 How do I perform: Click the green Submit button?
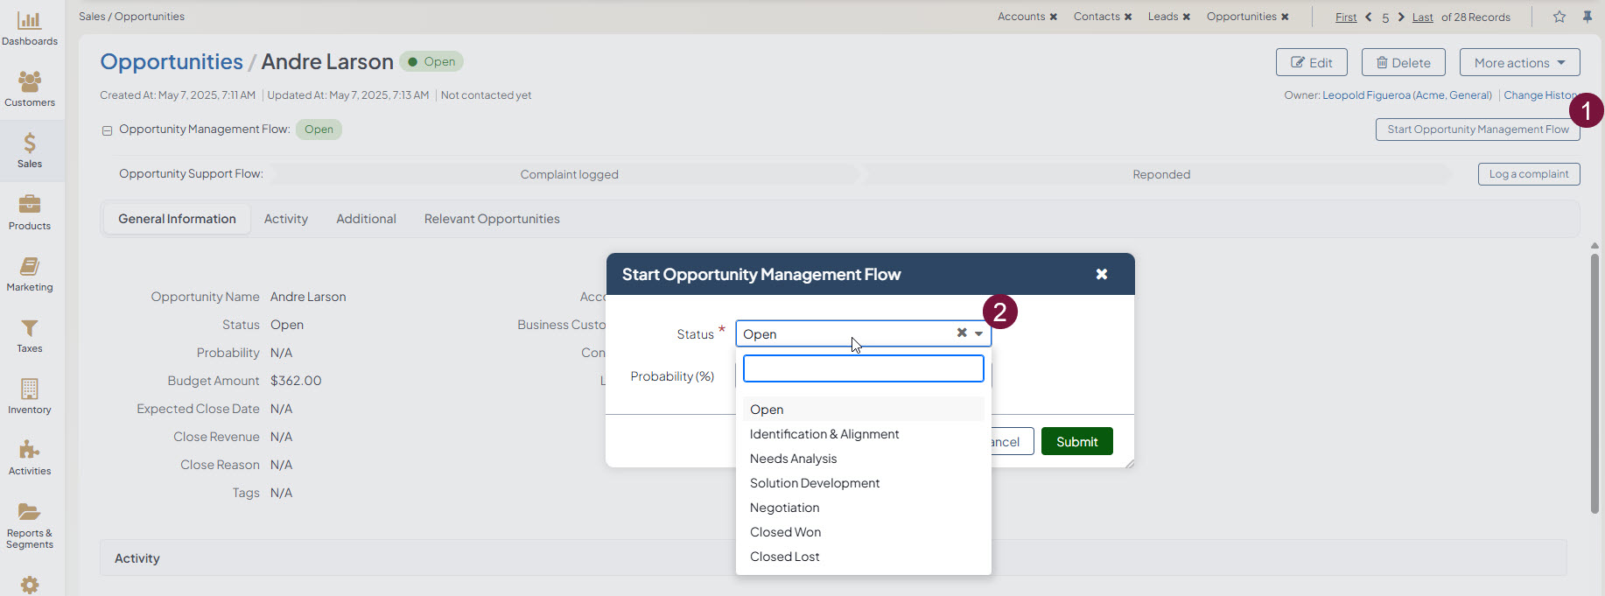[x=1076, y=442]
